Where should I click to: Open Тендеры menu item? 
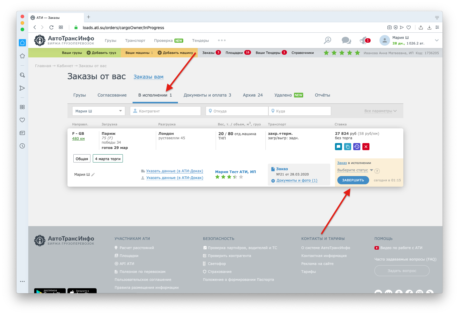tap(200, 40)
